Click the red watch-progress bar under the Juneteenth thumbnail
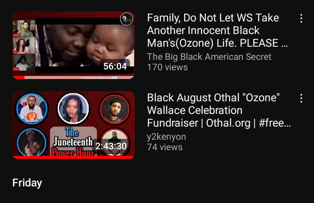The width and height of the screenshot is (314, 203). pyautogui.click(x=73, y=157)
